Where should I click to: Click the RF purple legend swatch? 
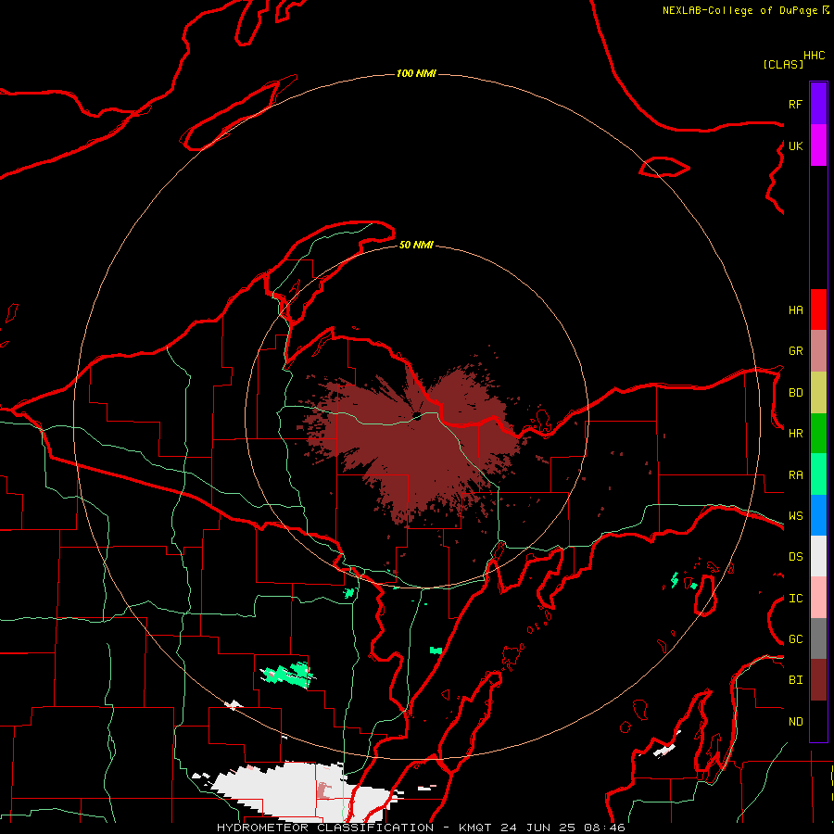coord(818,104)
